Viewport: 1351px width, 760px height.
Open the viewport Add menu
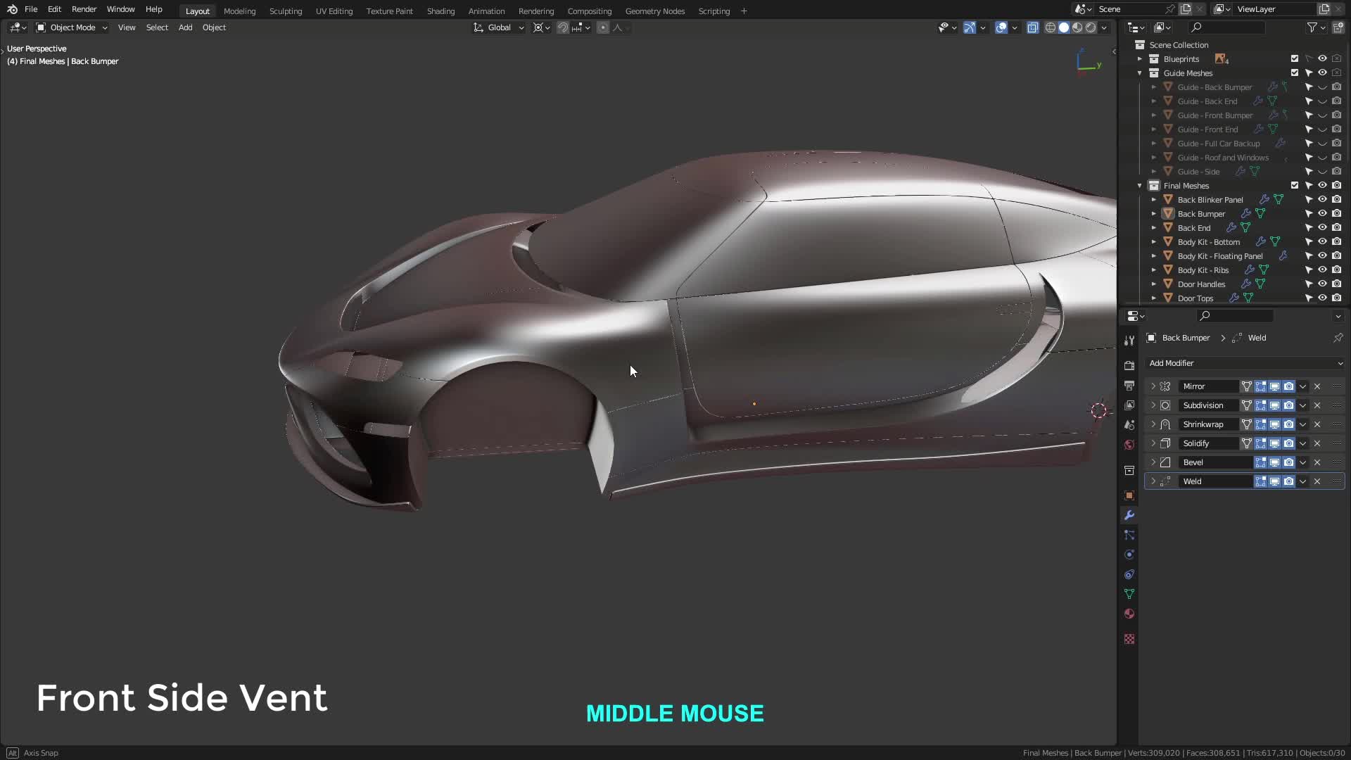(x=185, y=27)
